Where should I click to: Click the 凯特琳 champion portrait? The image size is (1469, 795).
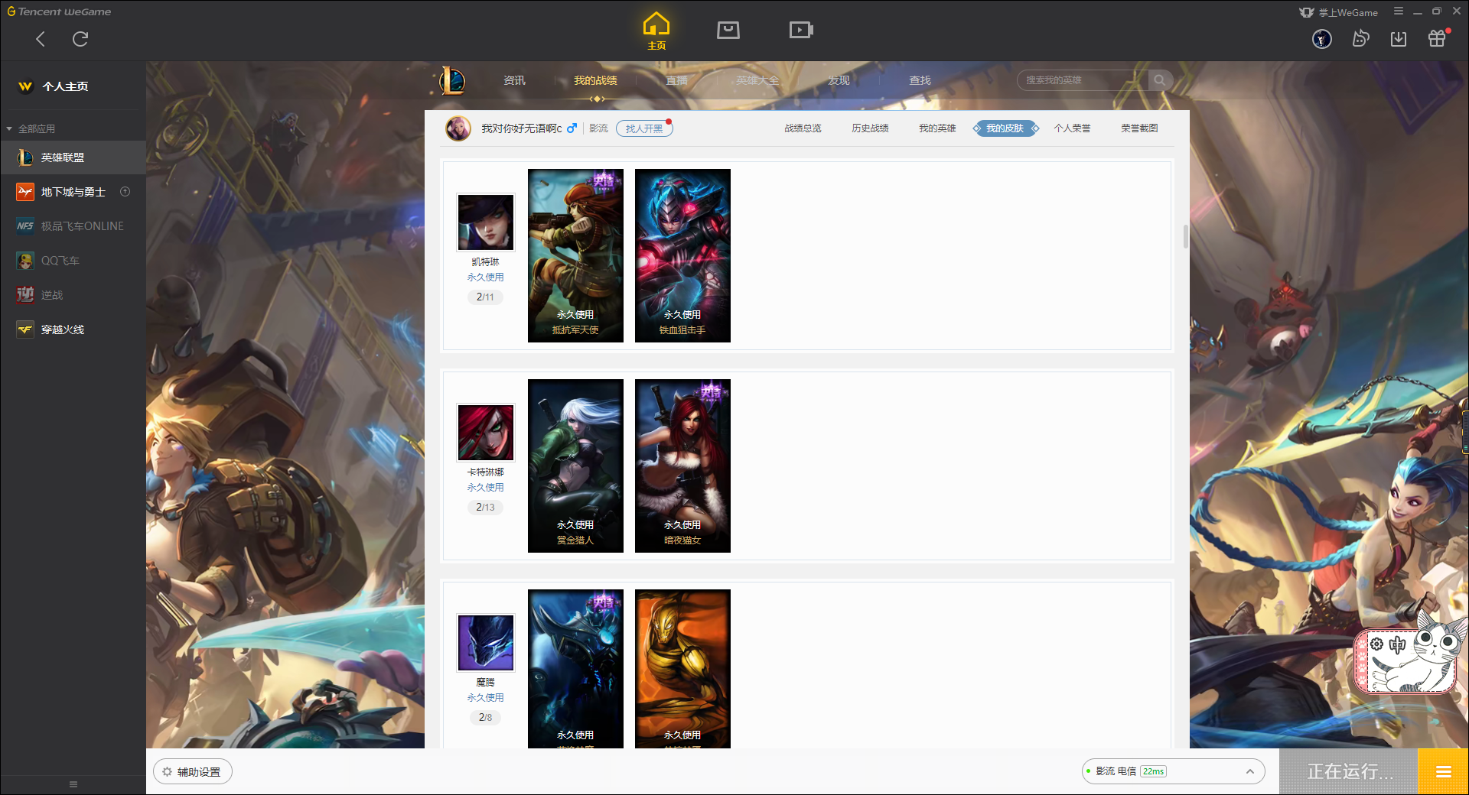tap(486, 222)
